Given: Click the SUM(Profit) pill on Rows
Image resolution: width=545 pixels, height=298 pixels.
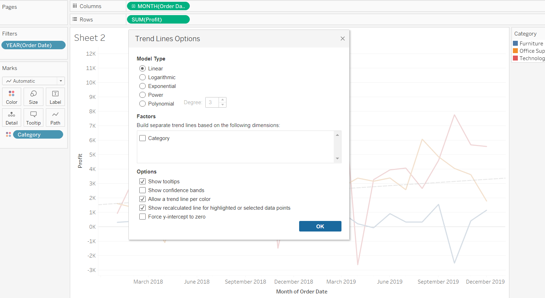Looking at the screenshot, I should [x=158, y=19].
